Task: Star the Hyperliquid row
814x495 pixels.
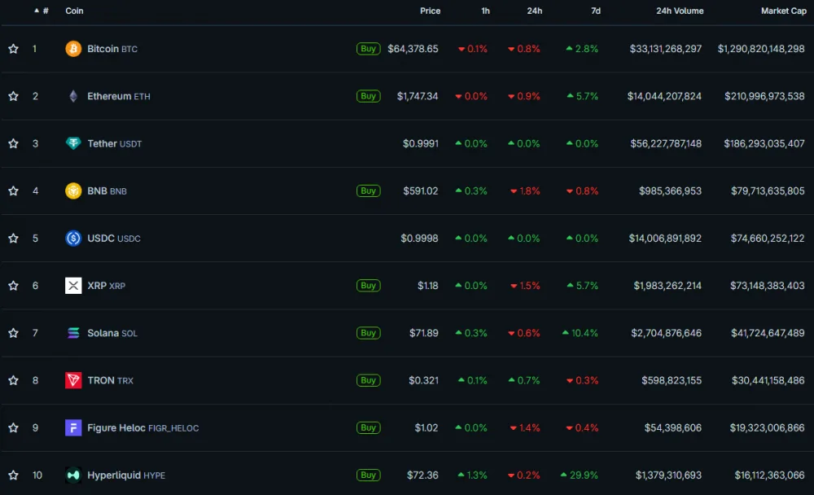Action: click(14, 475)
